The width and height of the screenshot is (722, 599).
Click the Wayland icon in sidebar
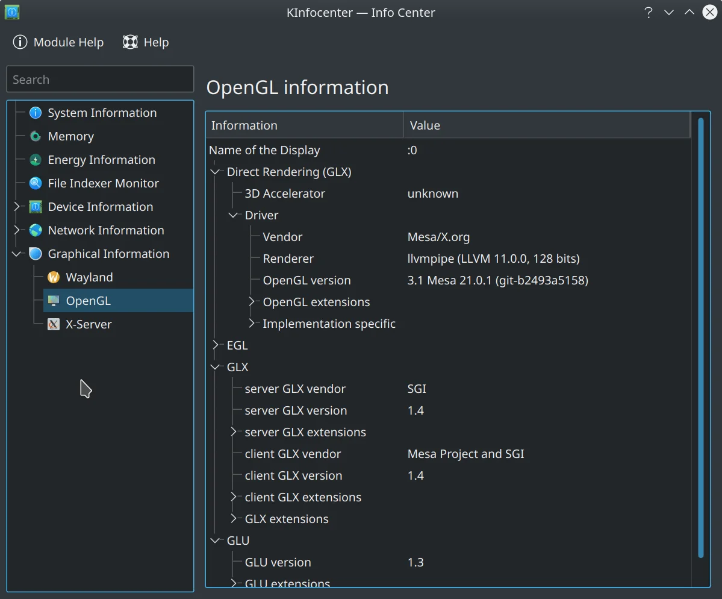54,277
